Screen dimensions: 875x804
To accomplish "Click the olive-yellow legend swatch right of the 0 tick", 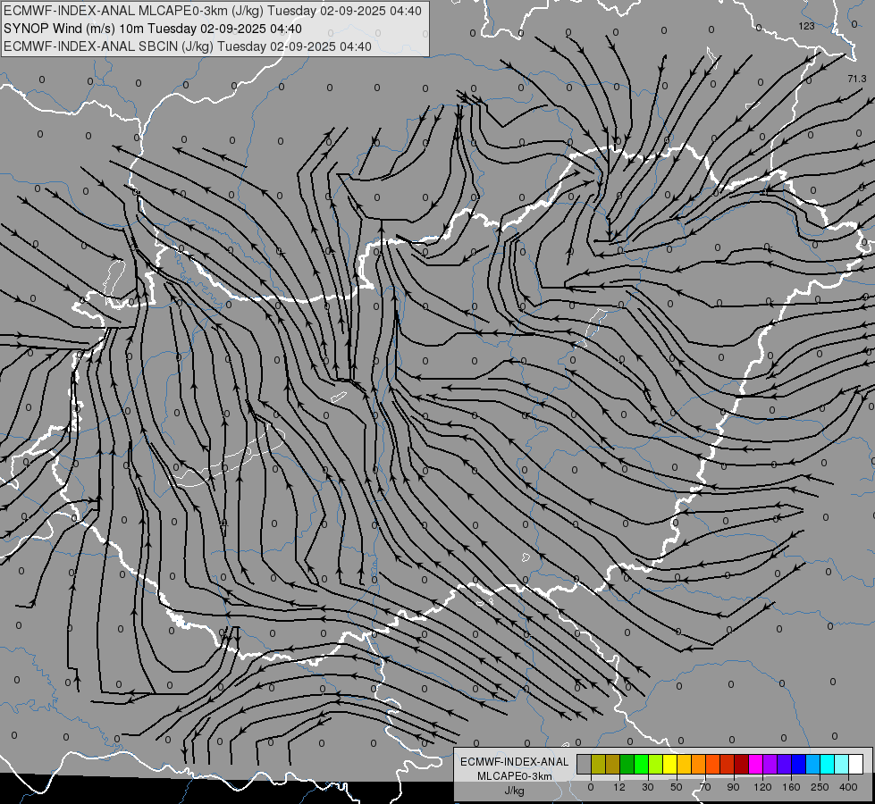I will 598,764.
